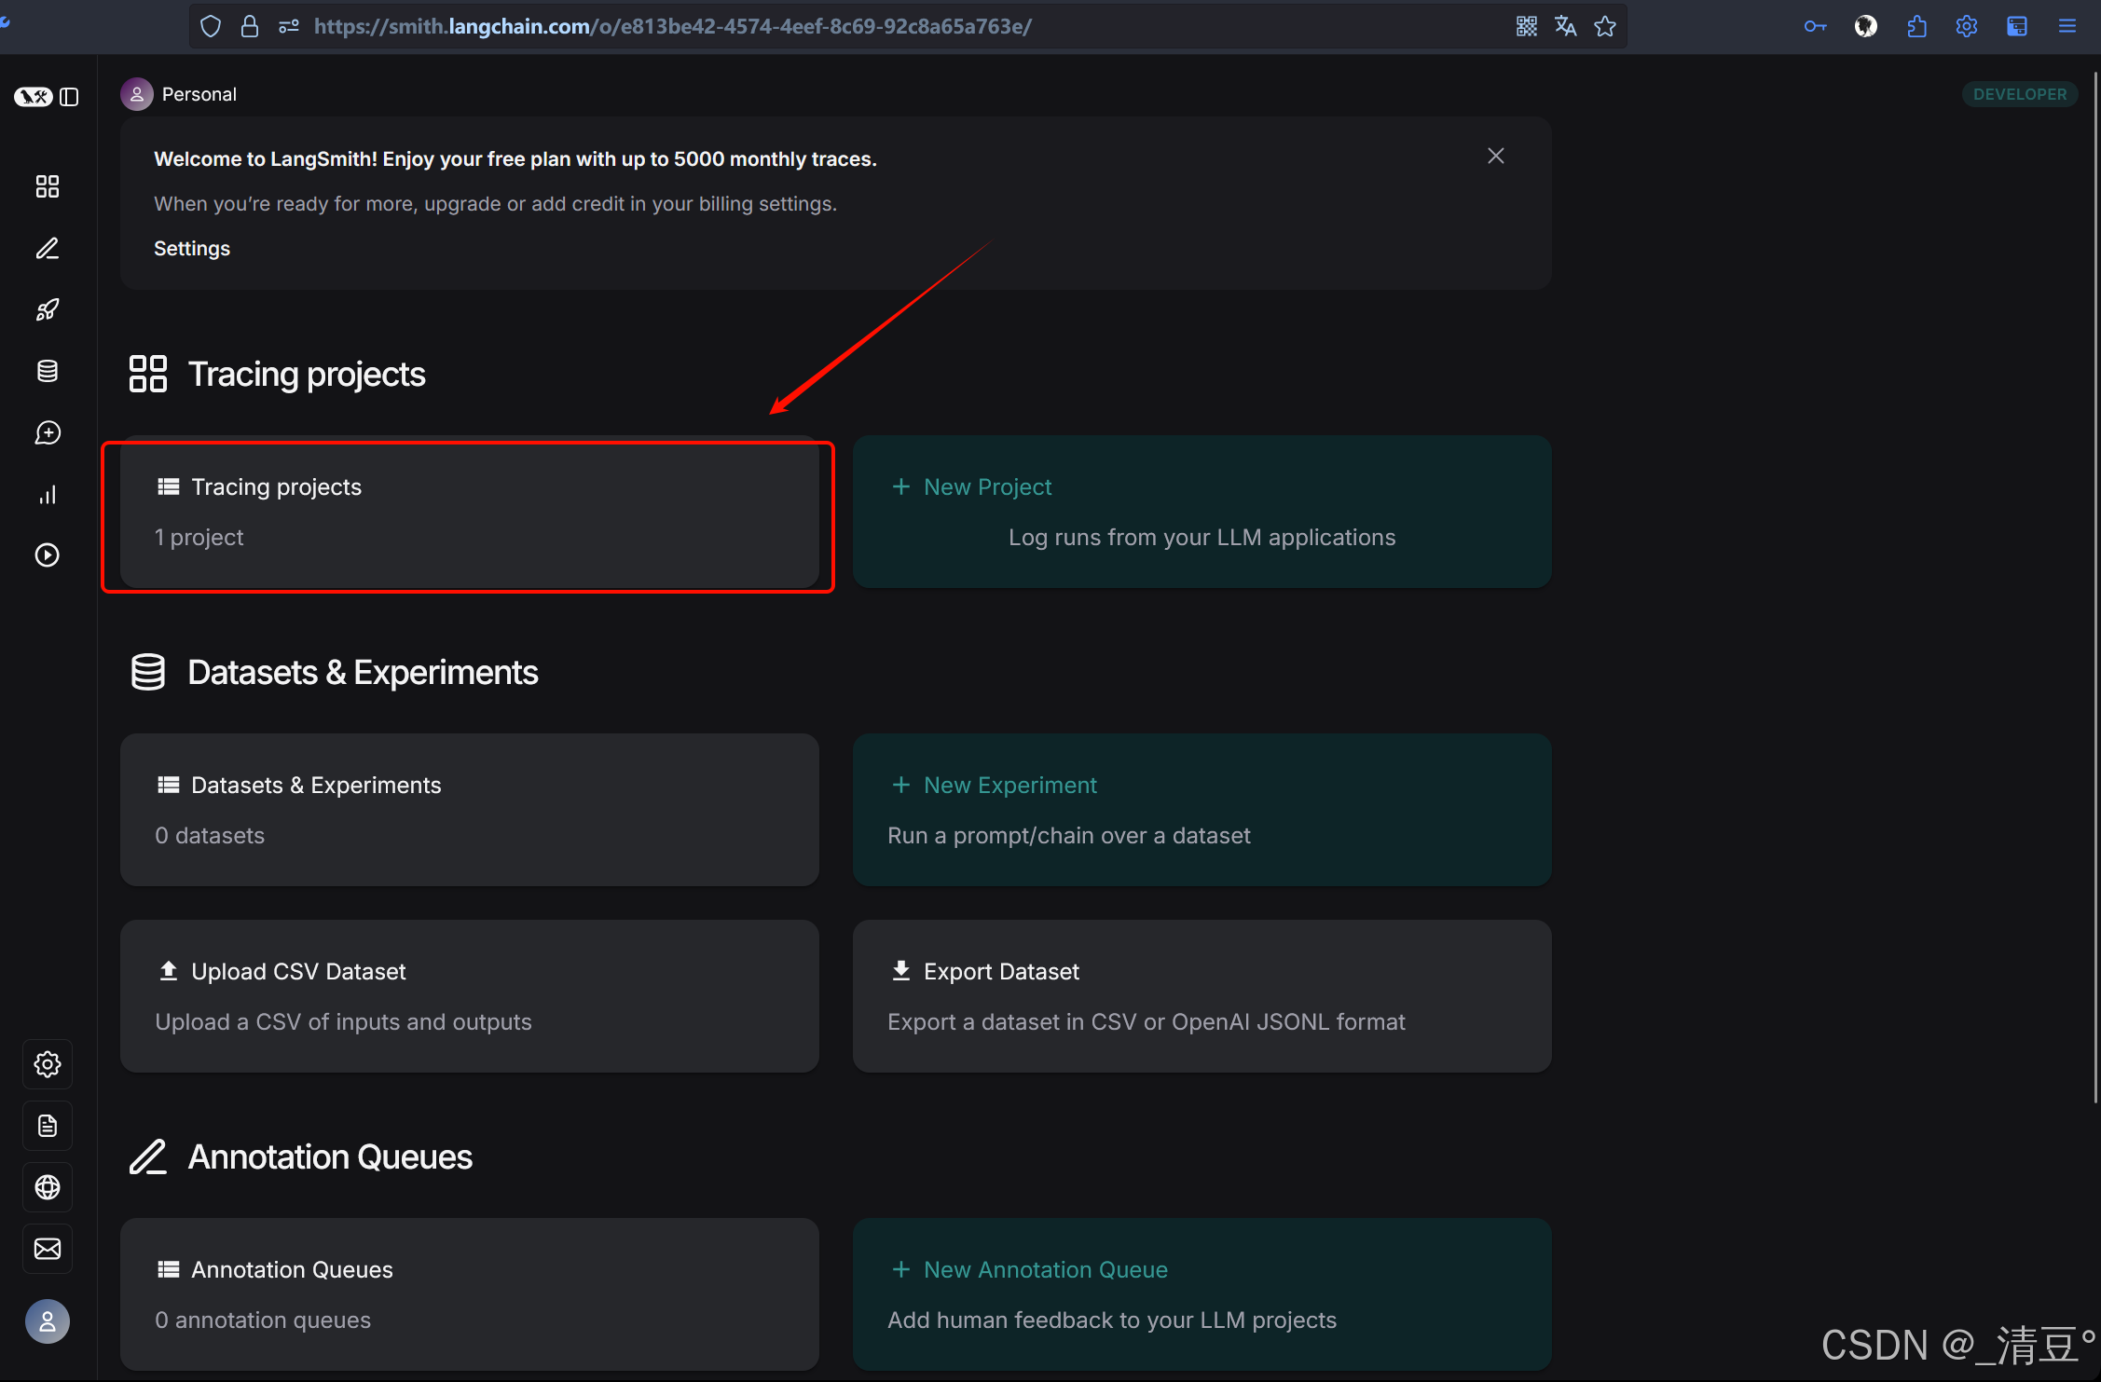Open Settings gear icon in sidebar

[48, 1064]
